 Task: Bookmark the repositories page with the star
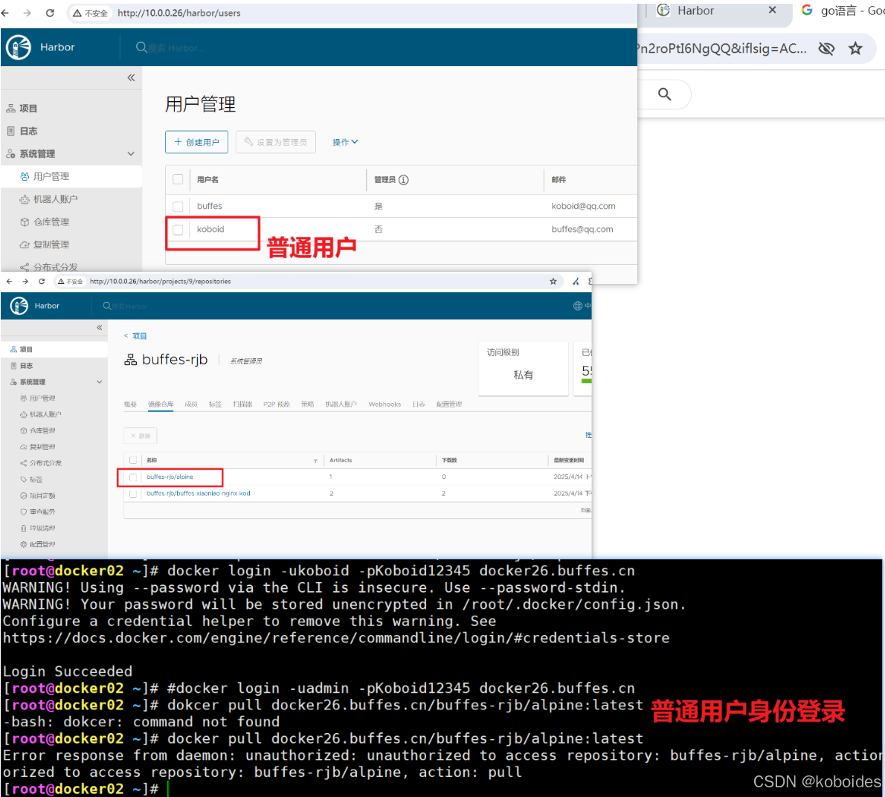coord(553,282)
